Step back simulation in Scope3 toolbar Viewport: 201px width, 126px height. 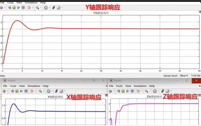click(x=12, y=91)
